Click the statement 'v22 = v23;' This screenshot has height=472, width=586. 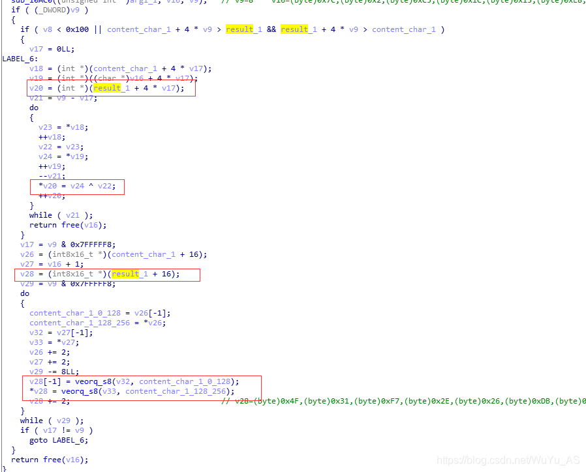(61, 147)
